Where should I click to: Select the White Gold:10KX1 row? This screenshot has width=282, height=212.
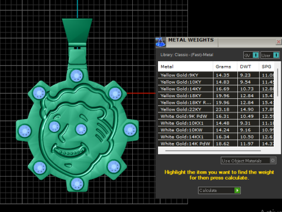click(216, 123)
